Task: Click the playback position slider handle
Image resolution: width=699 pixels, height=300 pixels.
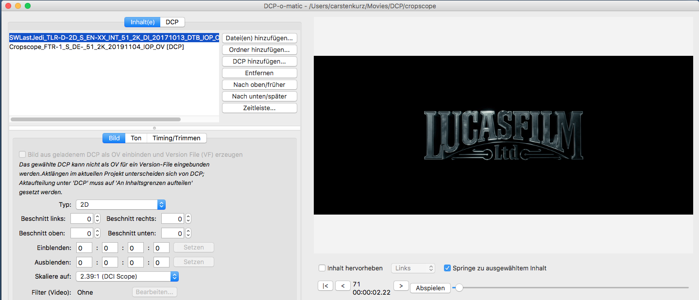Action: (459, 287)
